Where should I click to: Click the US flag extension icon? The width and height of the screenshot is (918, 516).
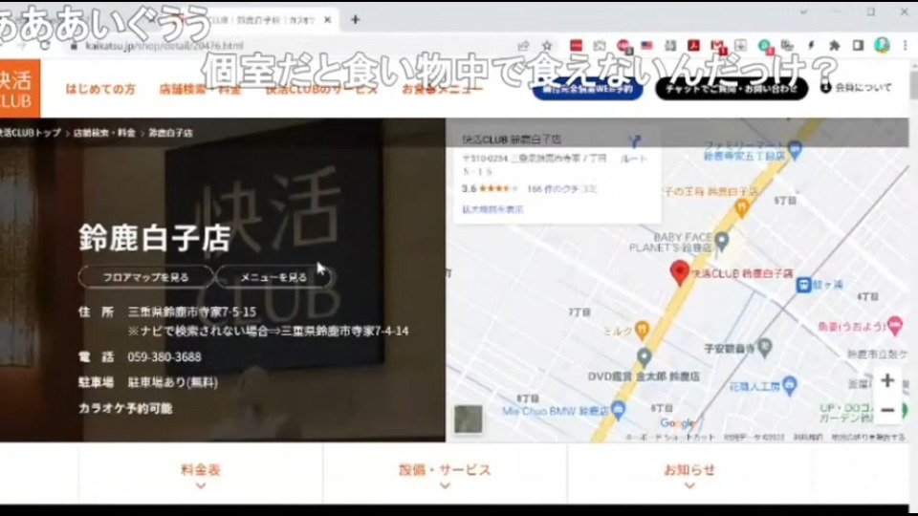tap(646, 45)
